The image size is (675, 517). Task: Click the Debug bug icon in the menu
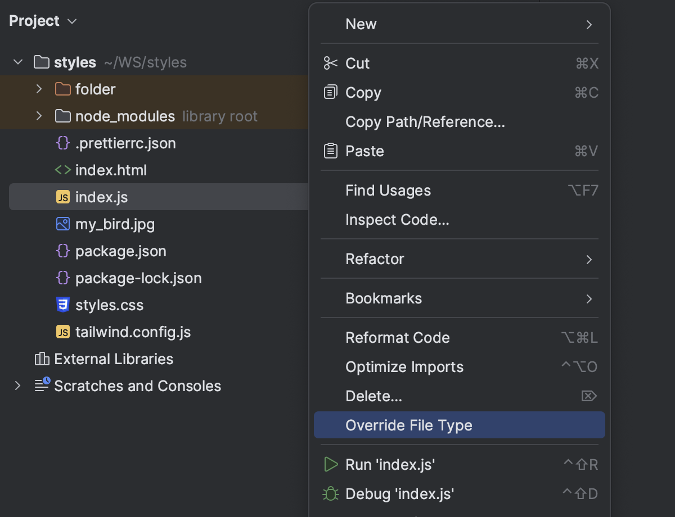(331, 494)
